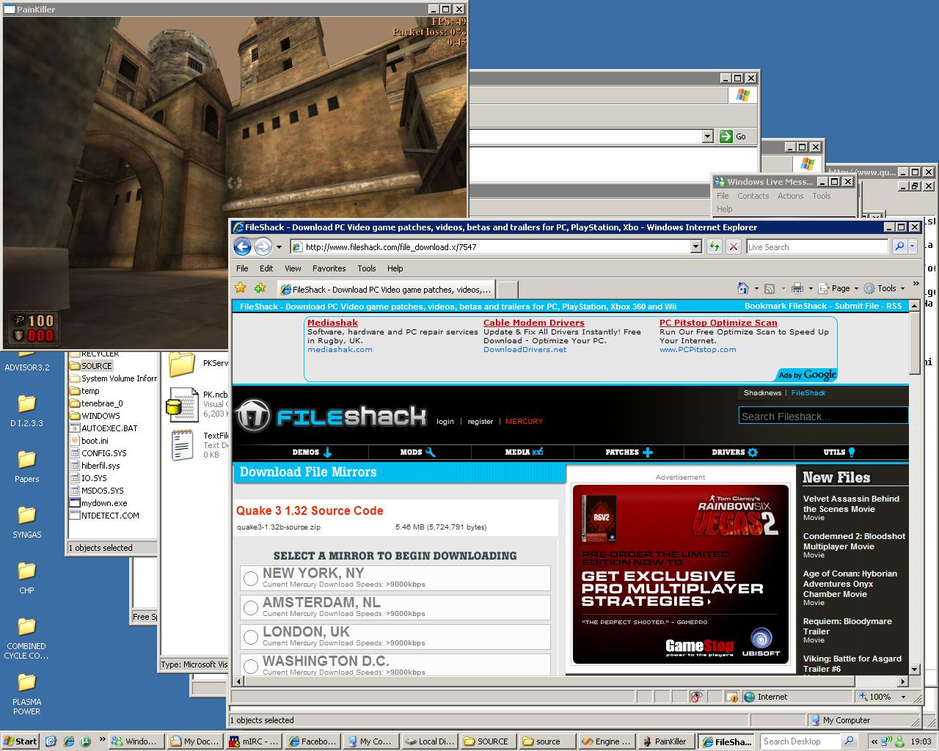Open the SYNGAS desktop folder
The image size is (939, 751).
[x=27, y=522]
